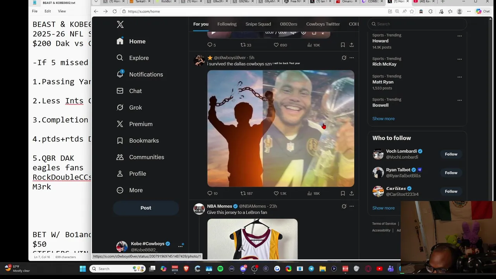Open Kobe #Cowboys account switcher dots
The width and height of the screenshot is (496, 279).
click(x=180, y=246)
